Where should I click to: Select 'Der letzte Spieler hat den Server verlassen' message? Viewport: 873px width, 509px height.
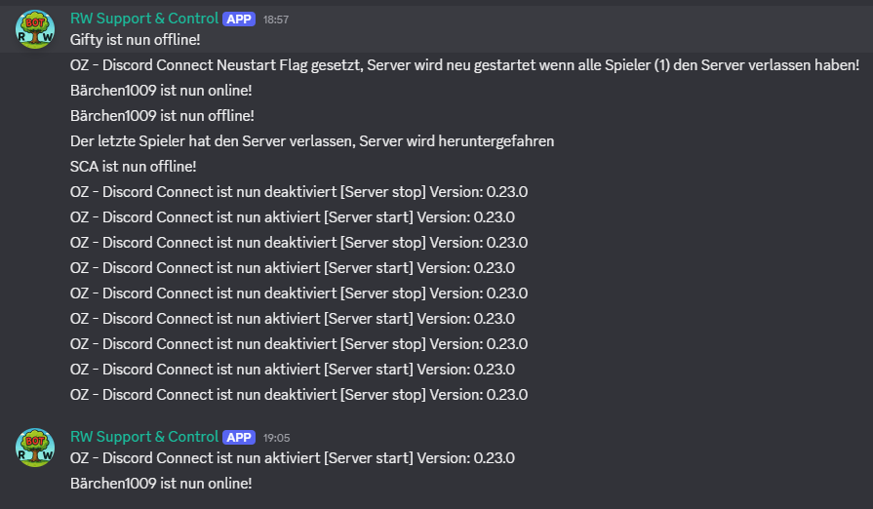[312, 141]
